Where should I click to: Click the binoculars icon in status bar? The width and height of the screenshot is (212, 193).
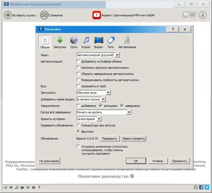34,187
